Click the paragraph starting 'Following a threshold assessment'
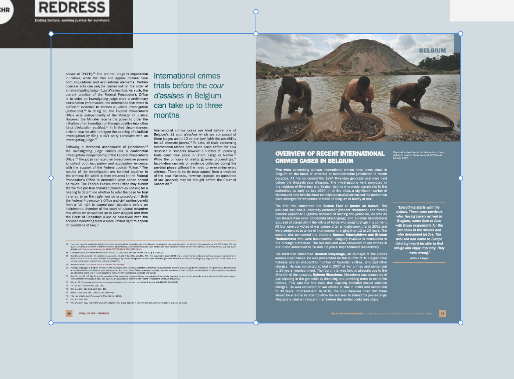The height and width of the screenshot is (379, 514). click(107, 186)
